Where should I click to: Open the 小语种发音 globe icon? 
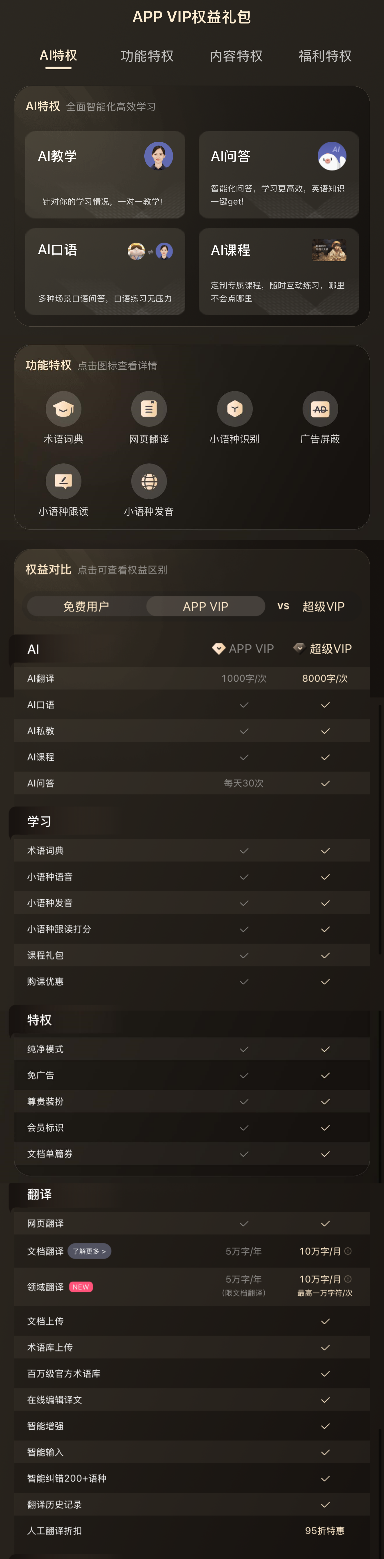tap(149, 481)
